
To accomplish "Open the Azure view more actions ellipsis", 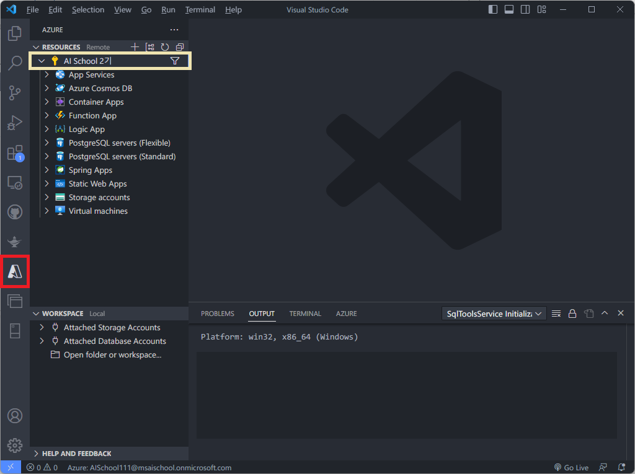I will (174, 30).
